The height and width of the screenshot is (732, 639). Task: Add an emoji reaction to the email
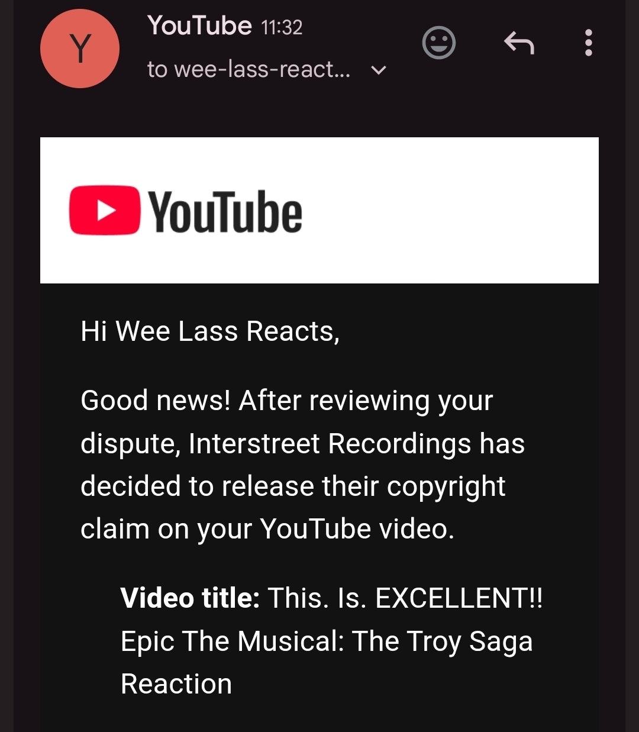438,43
